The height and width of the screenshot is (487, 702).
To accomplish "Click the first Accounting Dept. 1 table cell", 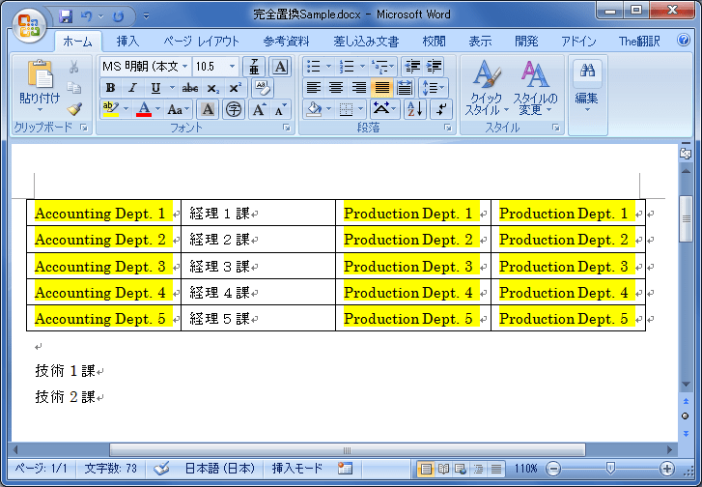I will 101,213.
